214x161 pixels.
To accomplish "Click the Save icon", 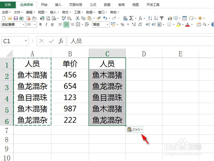I will click(15, 19).
